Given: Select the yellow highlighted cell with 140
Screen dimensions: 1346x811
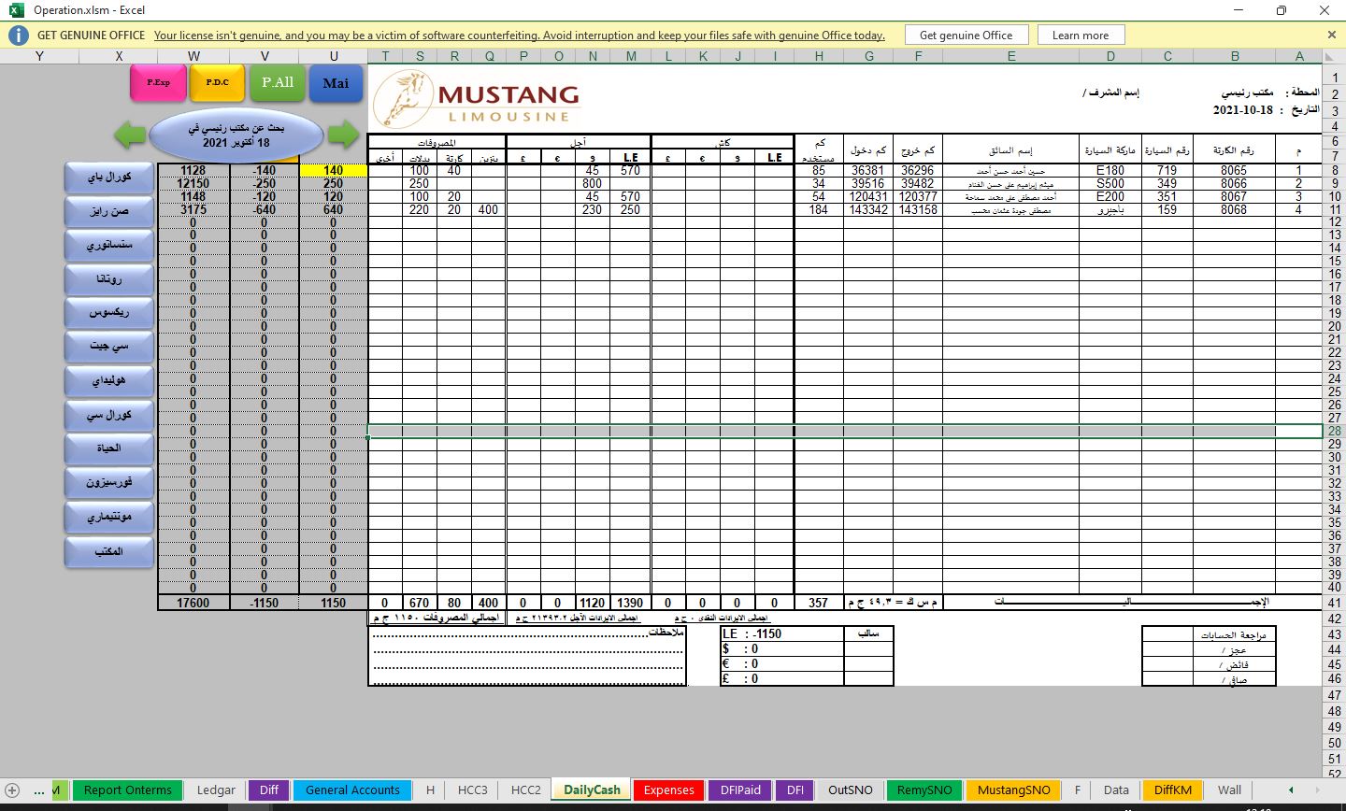Looking at the screenshot, I should [x=334, y=171].
